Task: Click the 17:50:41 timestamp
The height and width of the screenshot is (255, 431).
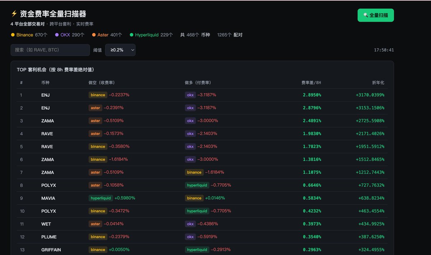Action: click(x=384, y=50)
